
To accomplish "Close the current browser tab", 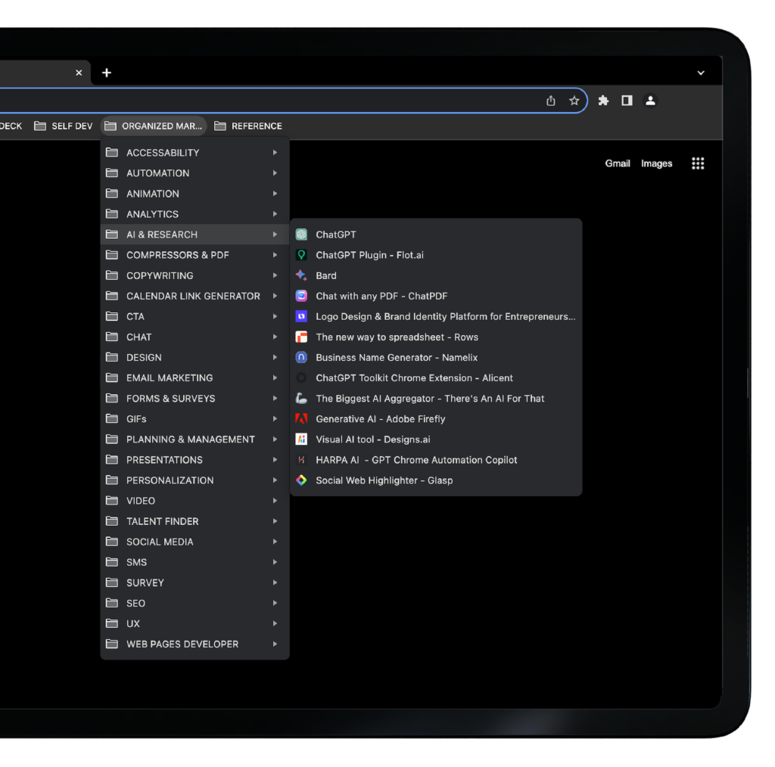I will pyautogui.click(x=79, y=73).
